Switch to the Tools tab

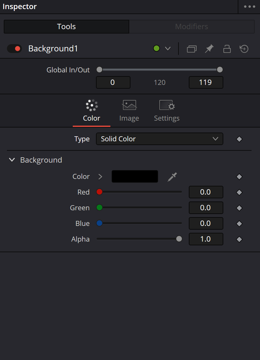click(x=66, y=27)
